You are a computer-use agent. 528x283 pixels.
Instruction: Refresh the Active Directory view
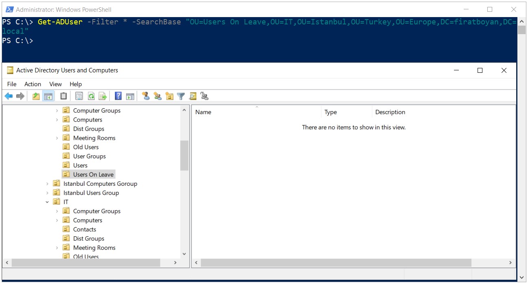pyautogui.click(x=91, y=96)
